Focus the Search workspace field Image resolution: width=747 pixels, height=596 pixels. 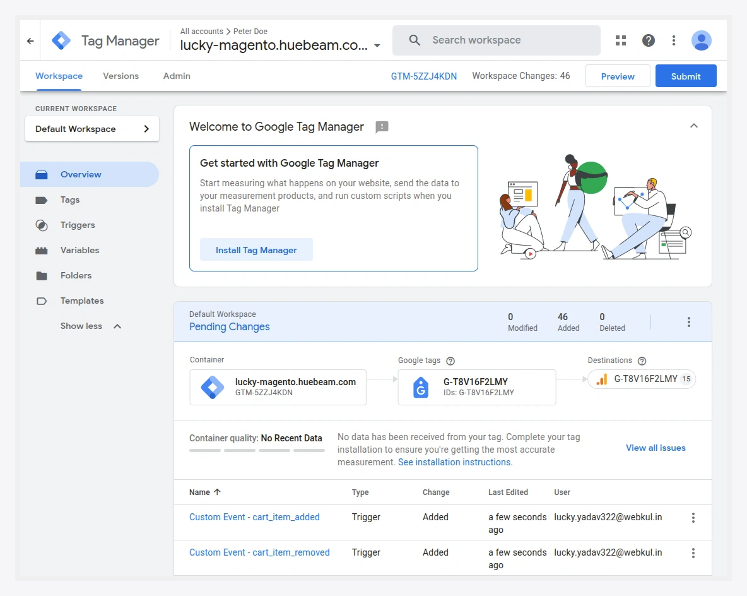[496, 40]
